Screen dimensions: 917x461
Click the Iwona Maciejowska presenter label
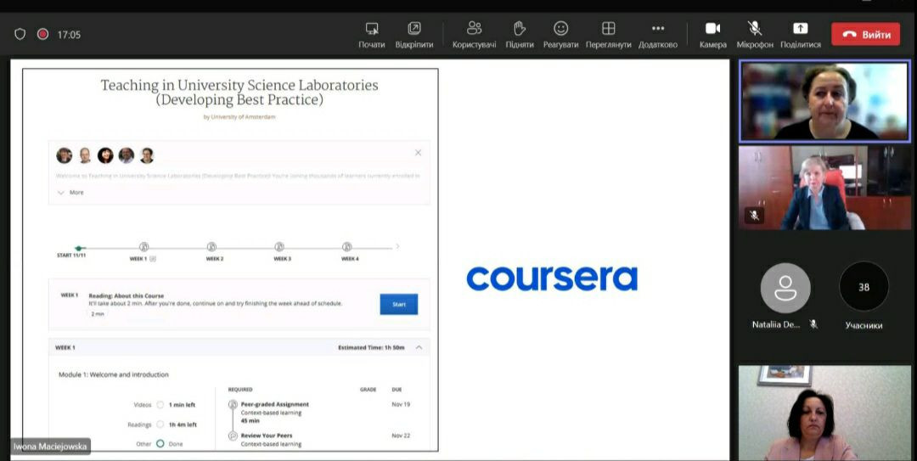pyautogui.click(x=50, y=447)
